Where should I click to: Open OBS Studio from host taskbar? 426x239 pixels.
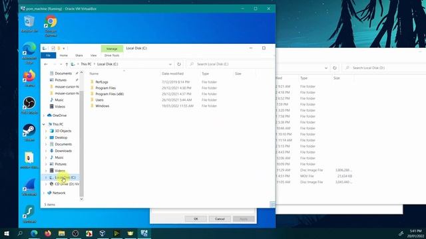pos(75,233)
